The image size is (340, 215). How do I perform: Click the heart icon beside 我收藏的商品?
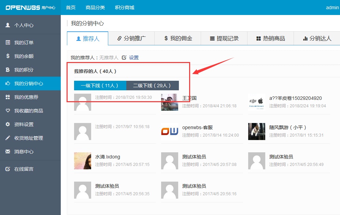(x=8, y=111)
